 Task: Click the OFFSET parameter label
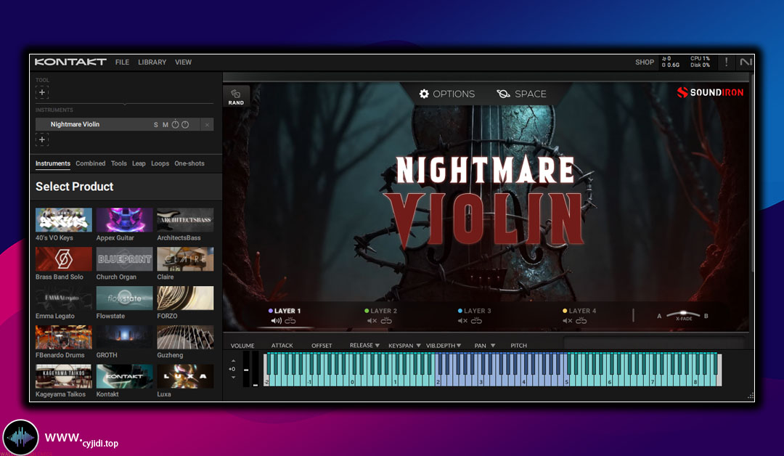(x=322, y=346)
